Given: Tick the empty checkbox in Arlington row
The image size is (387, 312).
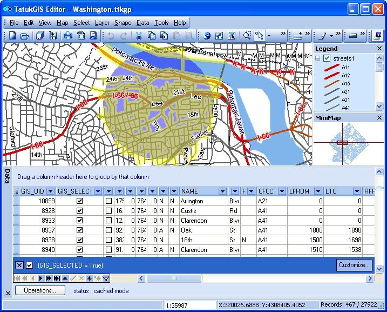Looking at the screenshot, I should click(108, 201).
